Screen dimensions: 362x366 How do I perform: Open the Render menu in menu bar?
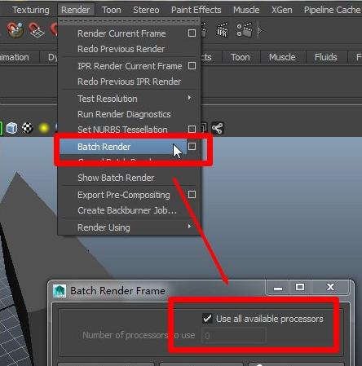[x=76, y=10]
